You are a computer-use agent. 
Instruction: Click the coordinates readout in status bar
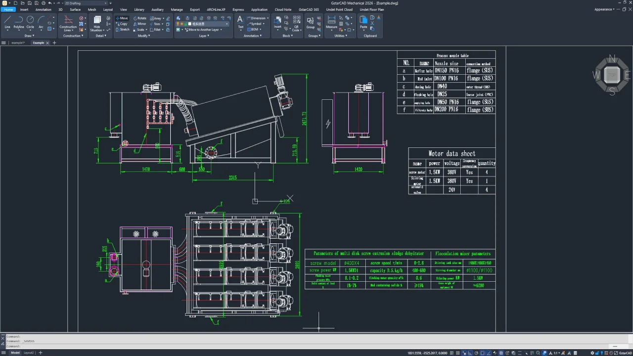427,353
